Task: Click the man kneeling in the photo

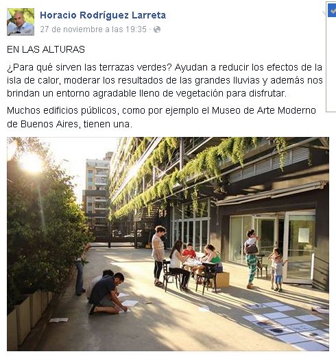Action: click(108, 293)
